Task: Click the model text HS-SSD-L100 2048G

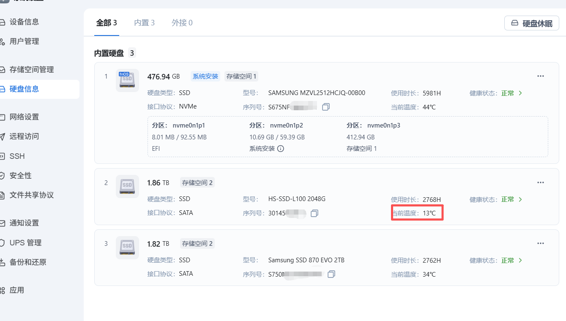Action: (x=297, y=199)
